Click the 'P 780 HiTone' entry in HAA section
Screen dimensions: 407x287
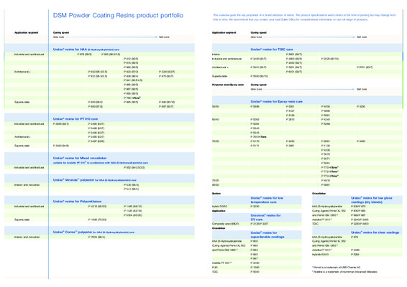(132, 98)
